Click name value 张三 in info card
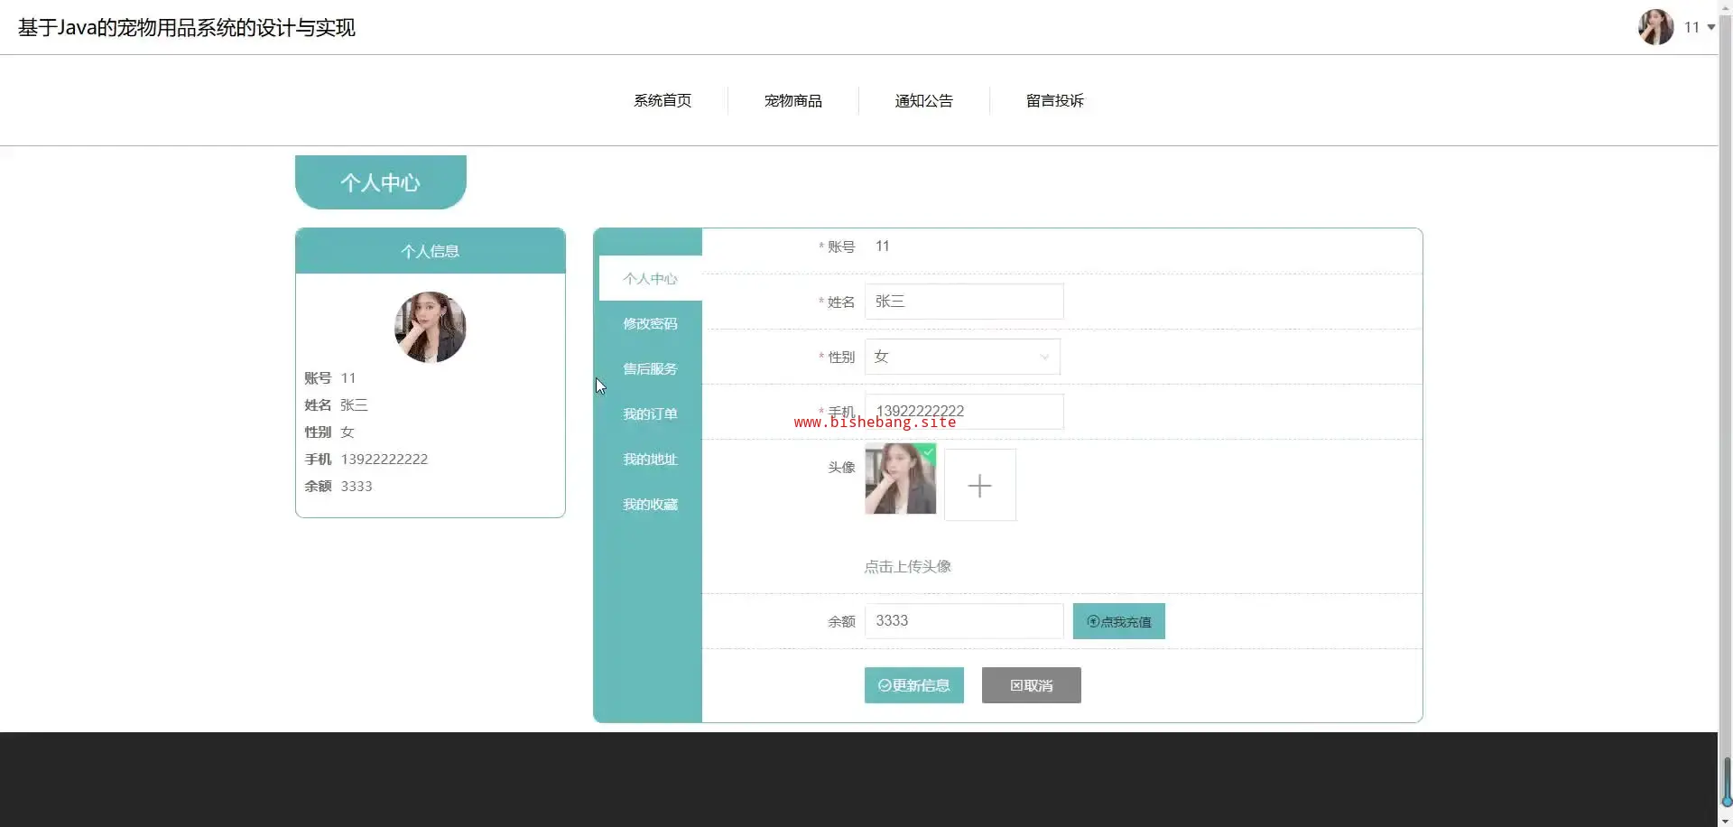Viewport: 1733px width, 827px height. click(354, 404)
